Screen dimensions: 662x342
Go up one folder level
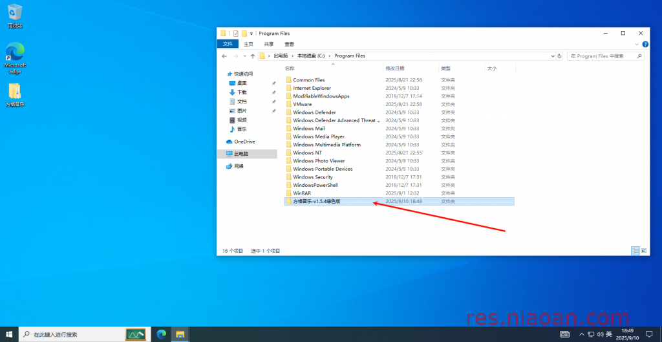click(x=253, y=56)
